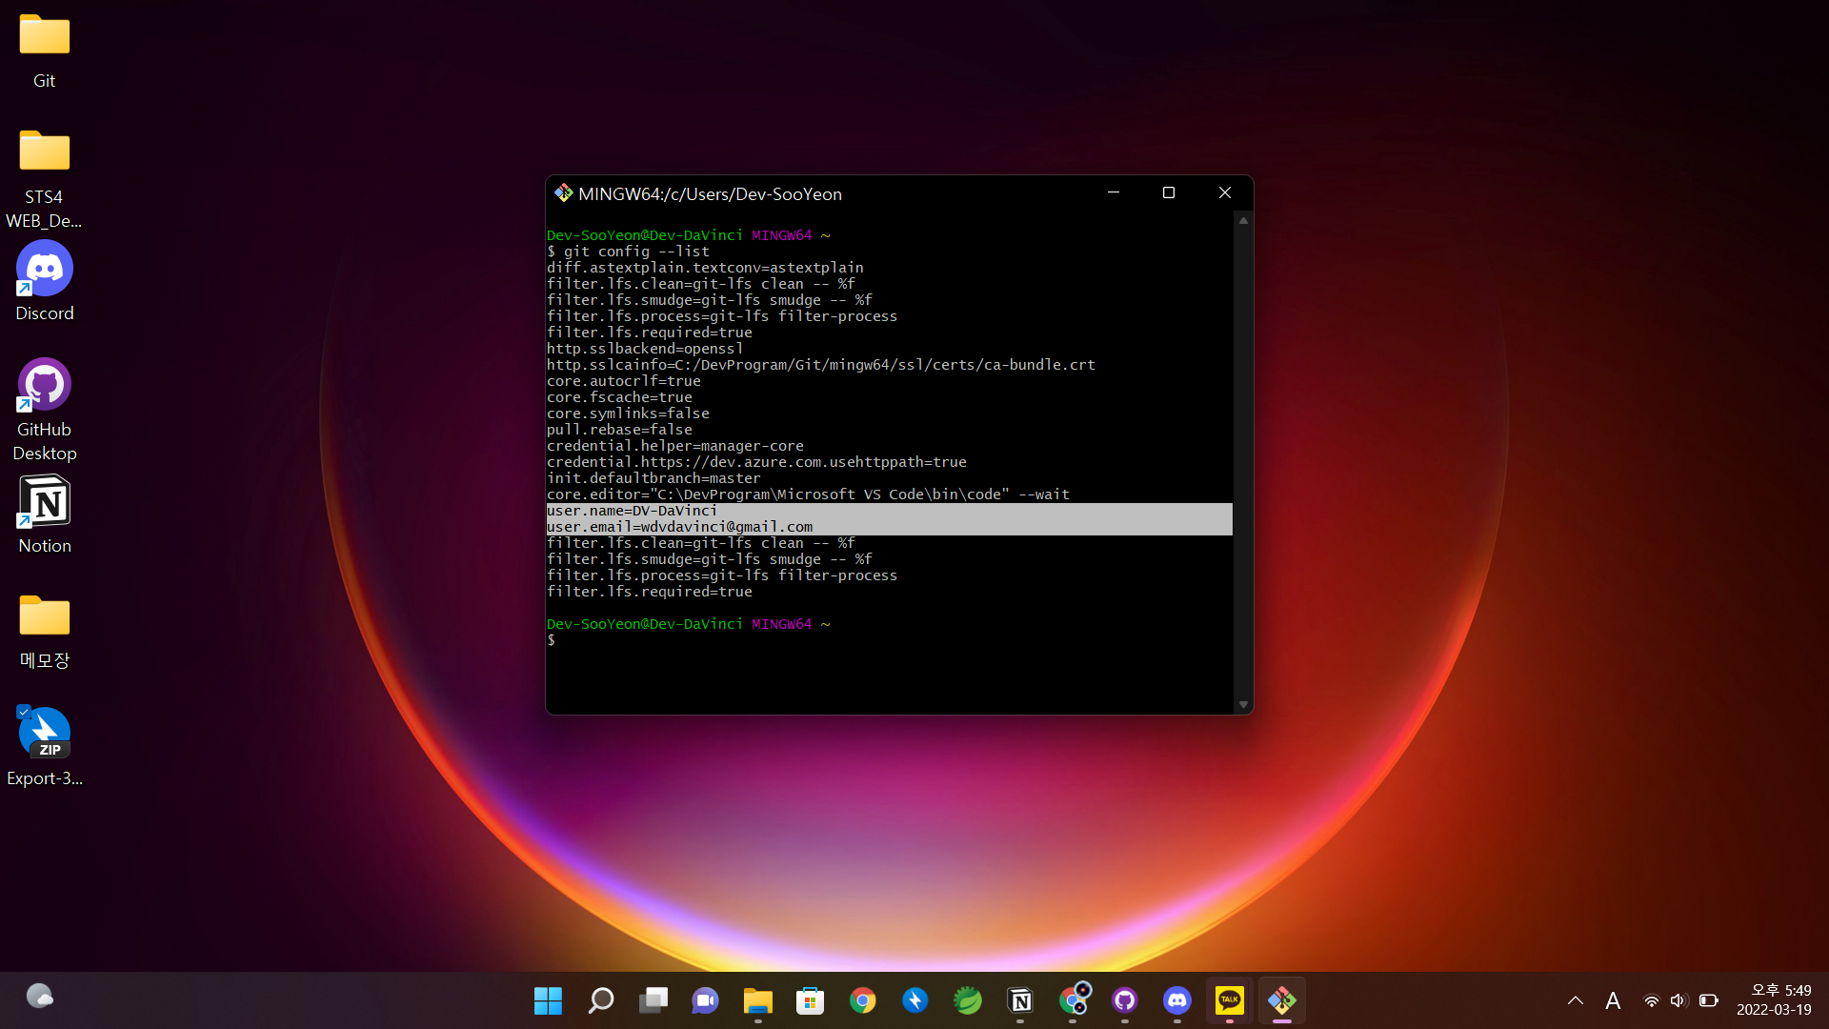1829x1029 pixels.
Task: Open the volume control in system tray
Action: pyautogui.click(x=1678, y=1000)
